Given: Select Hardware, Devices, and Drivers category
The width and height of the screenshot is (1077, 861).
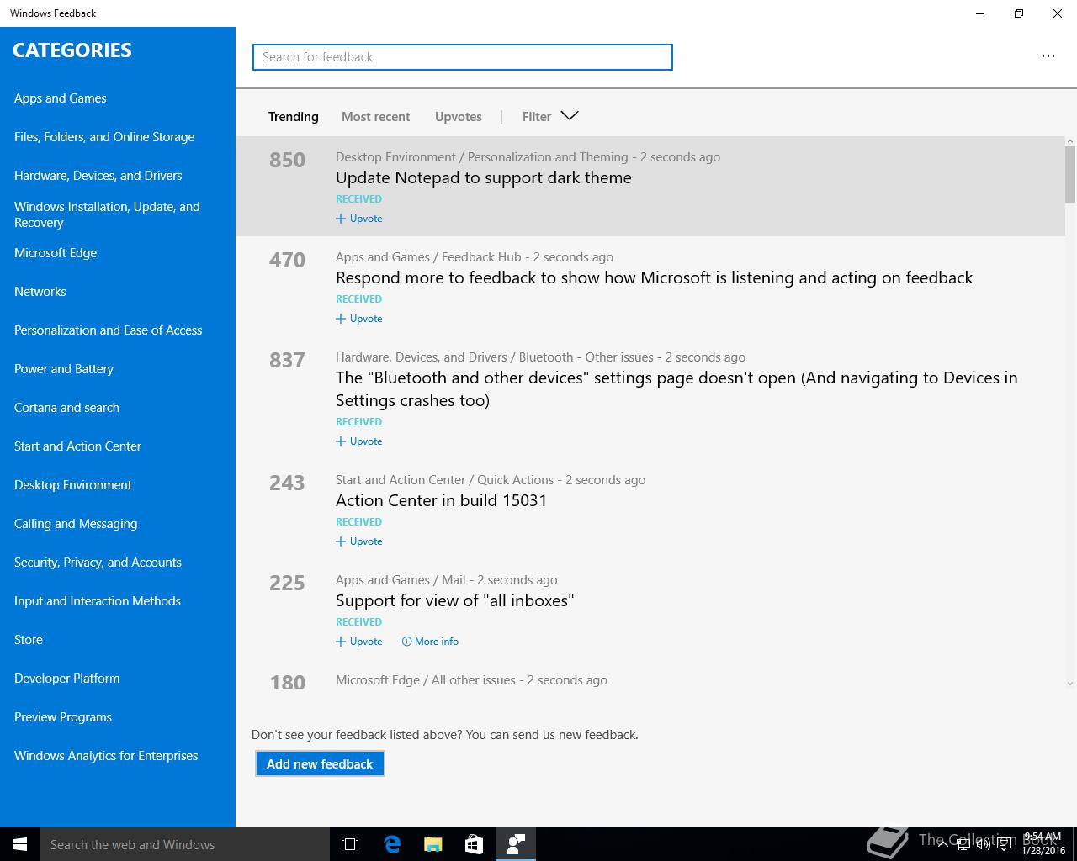Looking at the screenshot, I should (x=98, y=176).
